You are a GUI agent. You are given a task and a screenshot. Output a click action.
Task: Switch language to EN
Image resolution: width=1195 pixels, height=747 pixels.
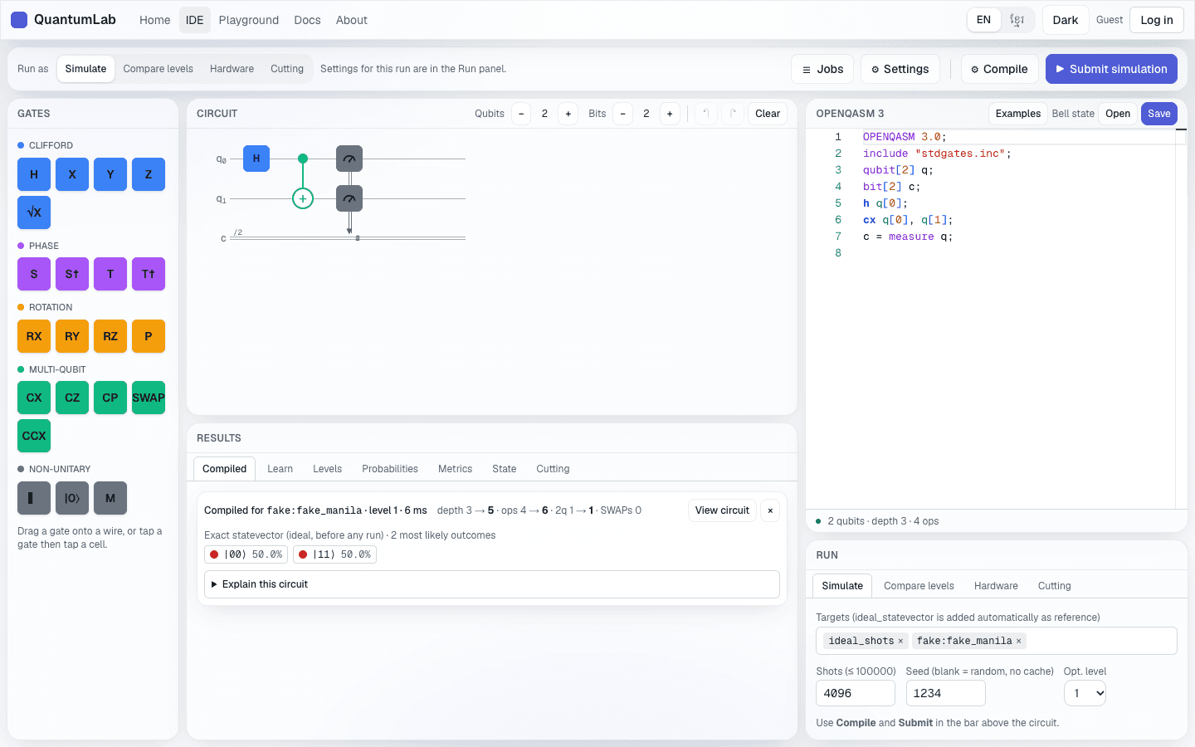[983, 20]
